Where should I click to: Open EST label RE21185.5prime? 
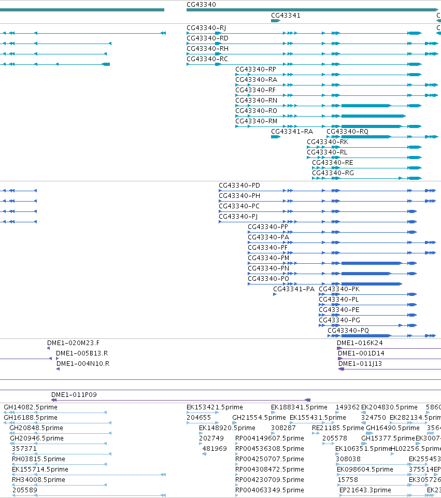click(x=338, y=428)
